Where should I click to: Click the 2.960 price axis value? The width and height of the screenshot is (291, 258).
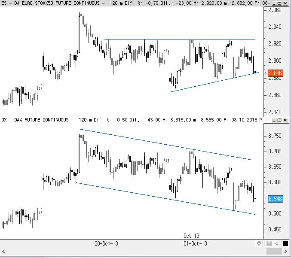click(x=275, y=10)
